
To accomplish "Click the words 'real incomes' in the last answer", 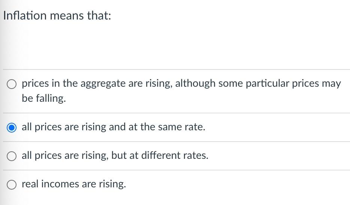I will tap(49, 184).
